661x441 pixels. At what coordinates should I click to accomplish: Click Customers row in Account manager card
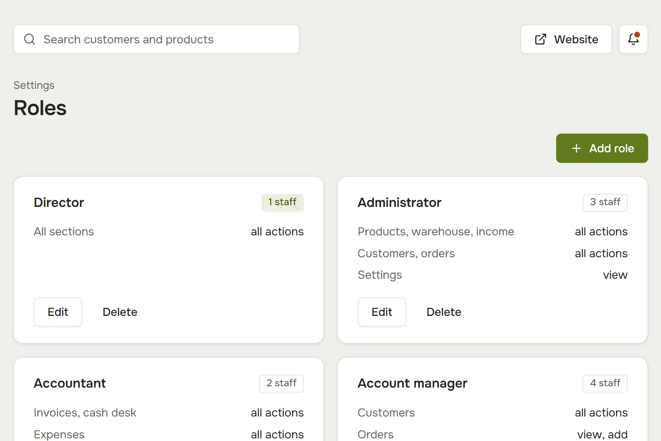pyautogui.click(x=493, y=413)
